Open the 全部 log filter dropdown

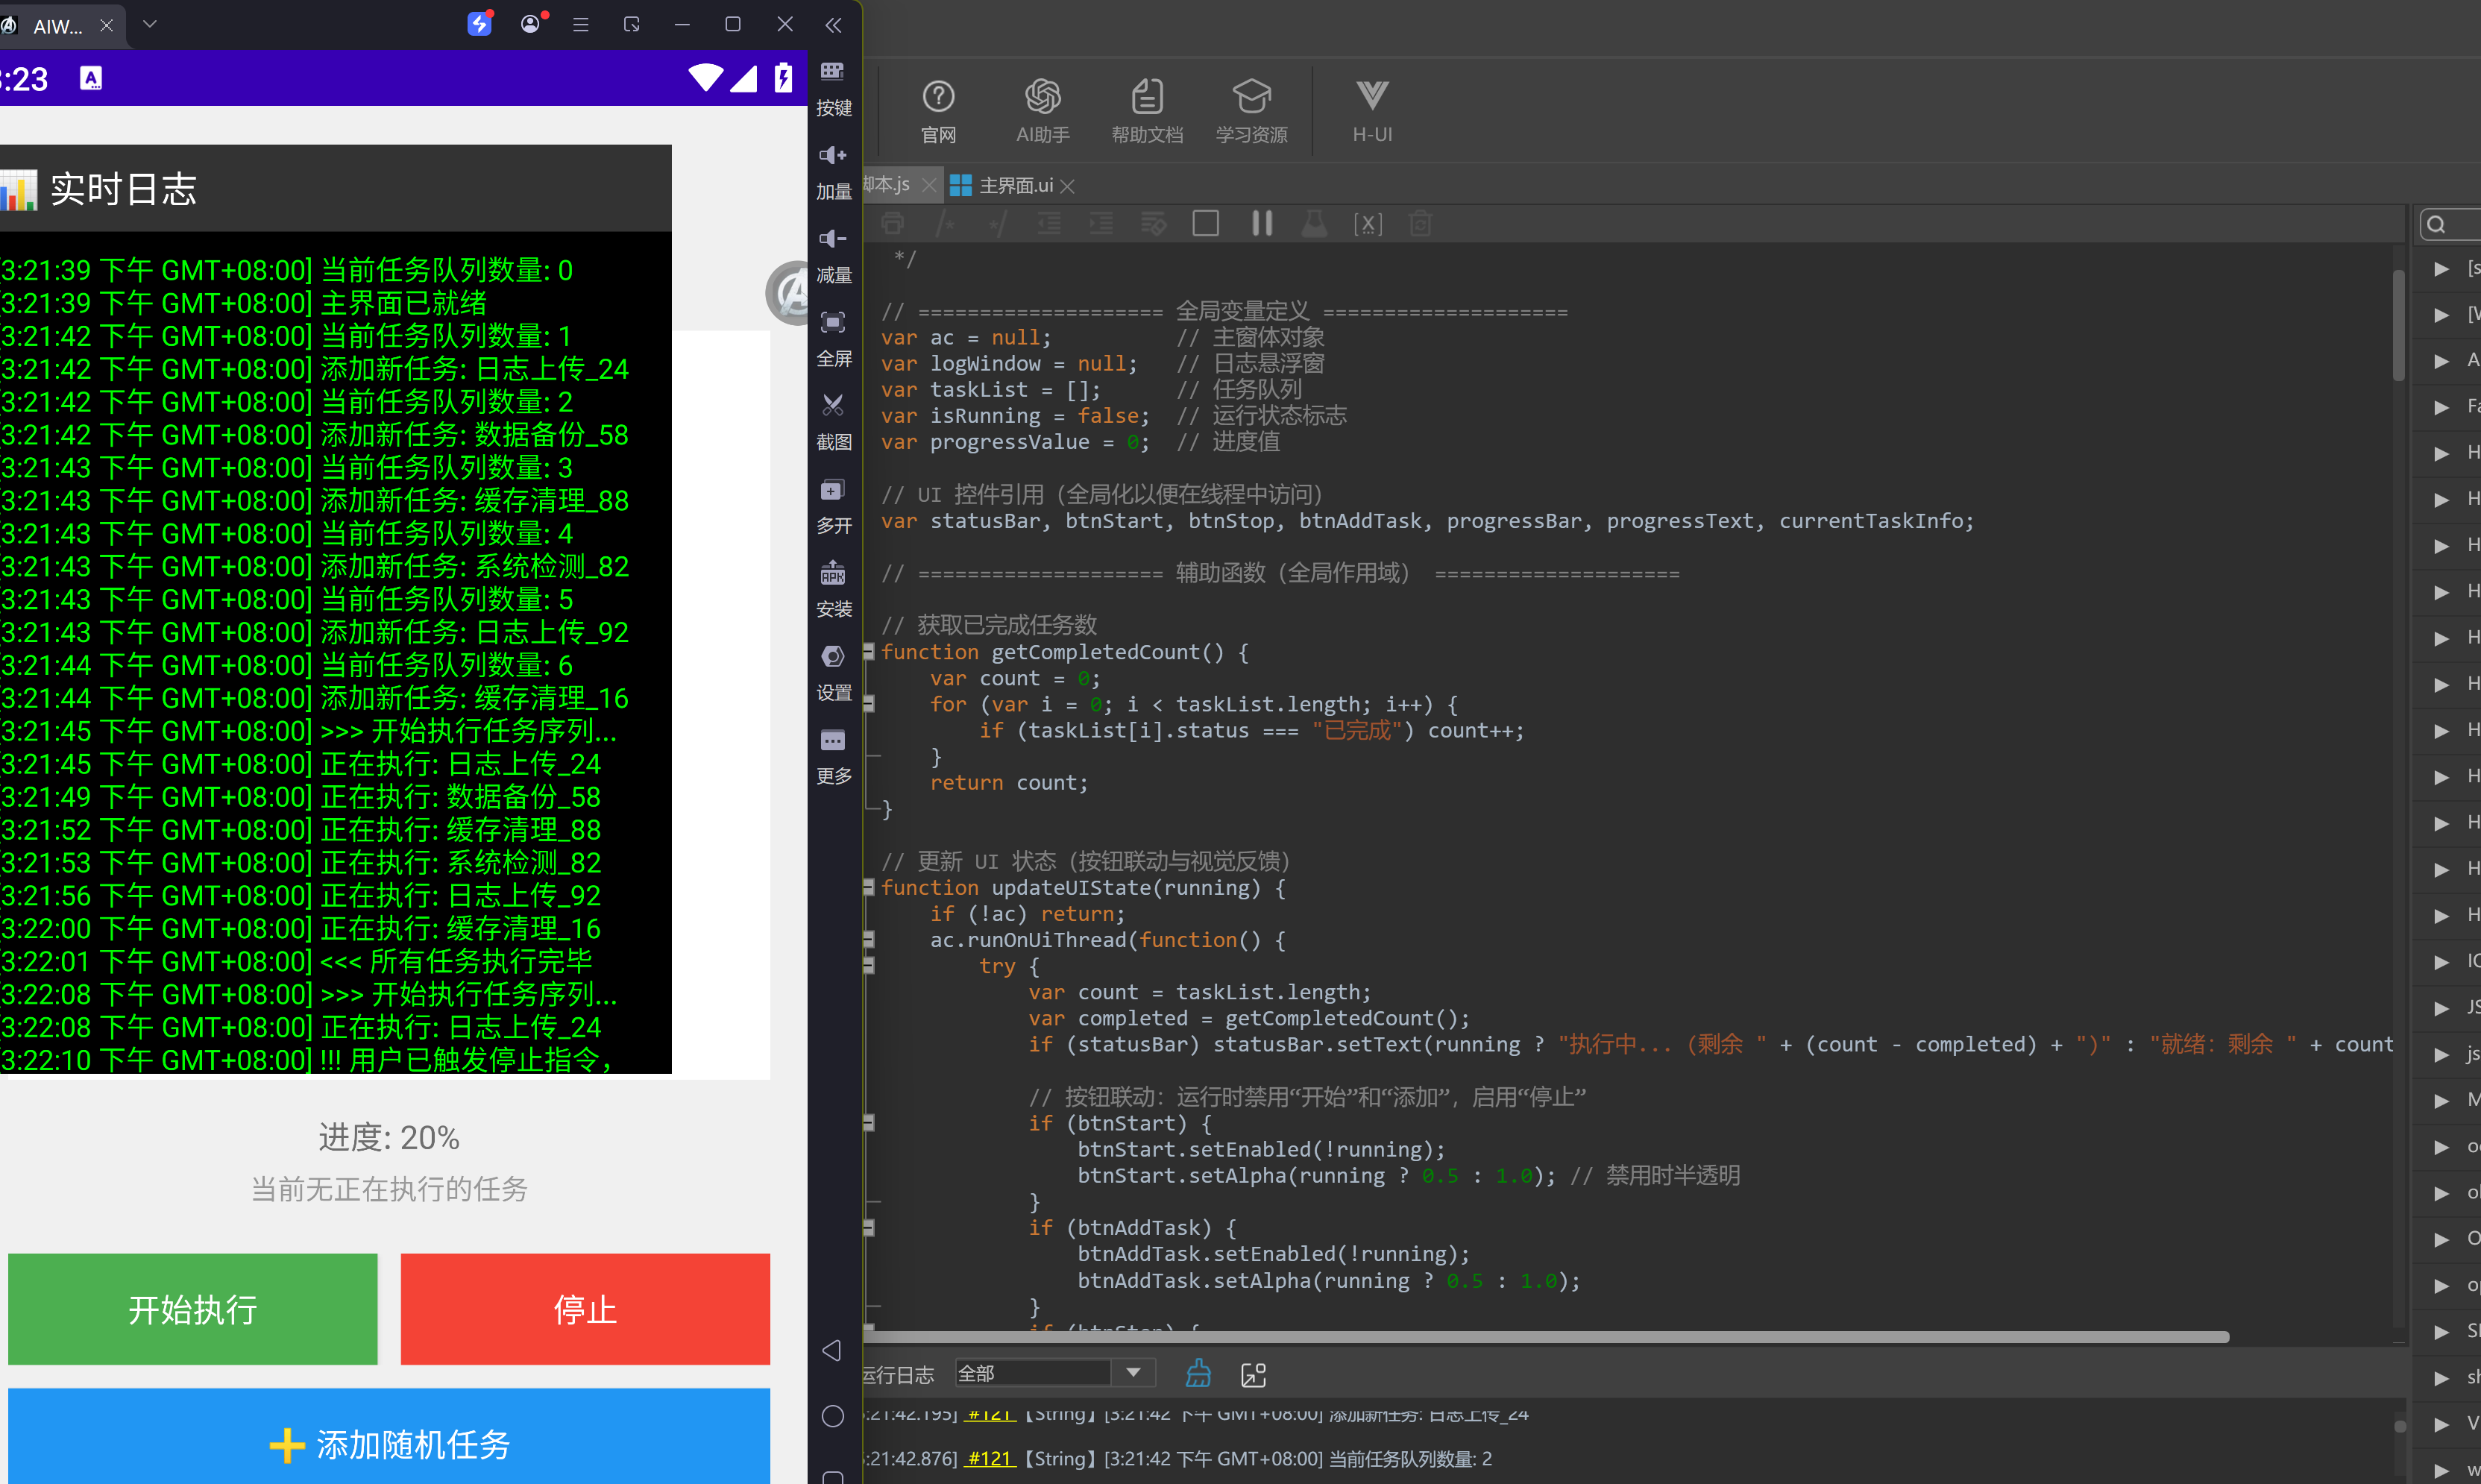point(1055,1373)
